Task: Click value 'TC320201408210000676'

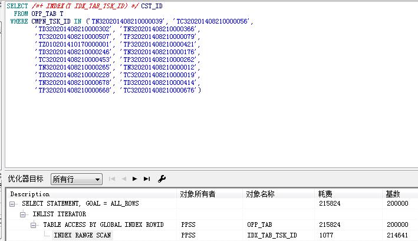Action: click(159, 91)
